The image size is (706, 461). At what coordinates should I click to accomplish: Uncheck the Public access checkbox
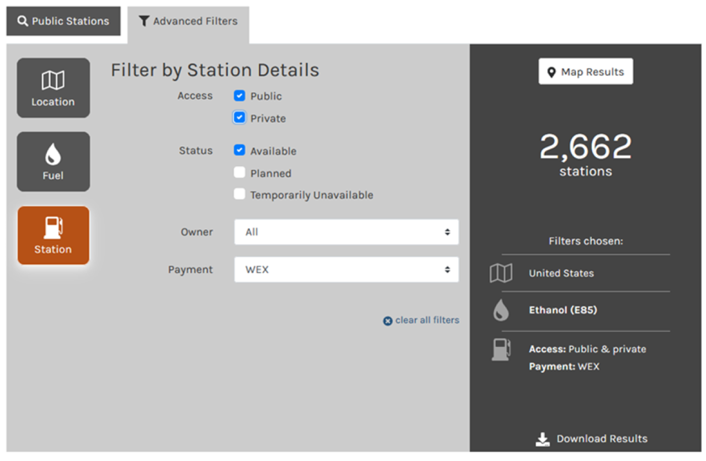pyautogui.click(x=240, y=96)
